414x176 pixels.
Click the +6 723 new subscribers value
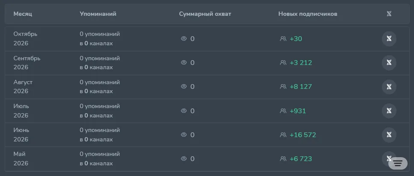coord(301,158)
